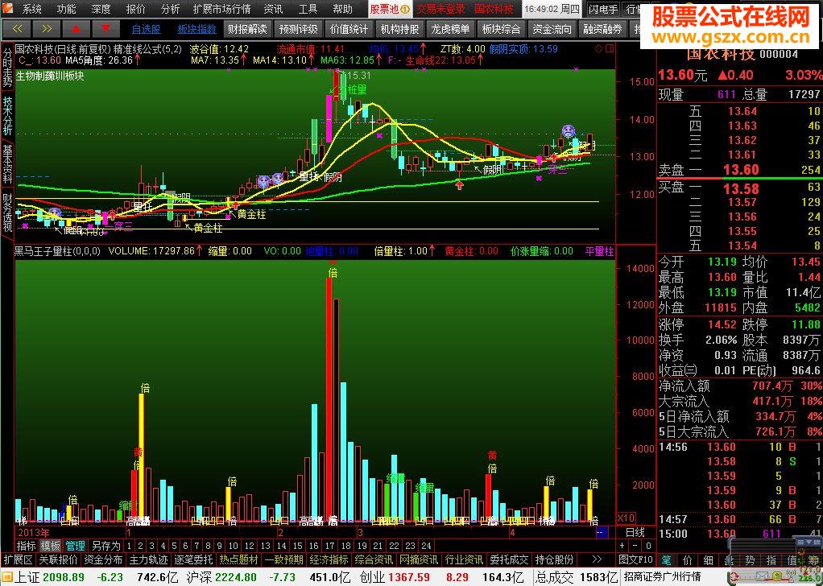The image size is (823, 586).
Task: Click the diamond icon above the price chart
Action: click(599, 49)
